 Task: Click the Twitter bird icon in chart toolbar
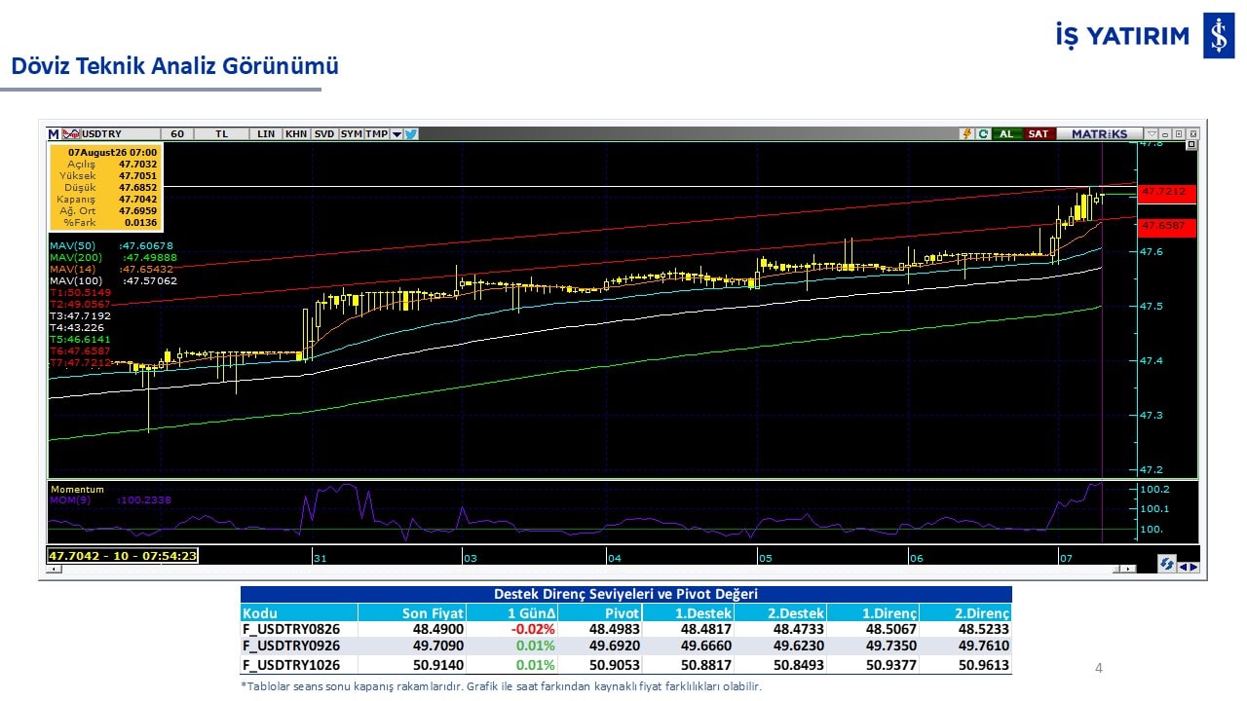411,134
